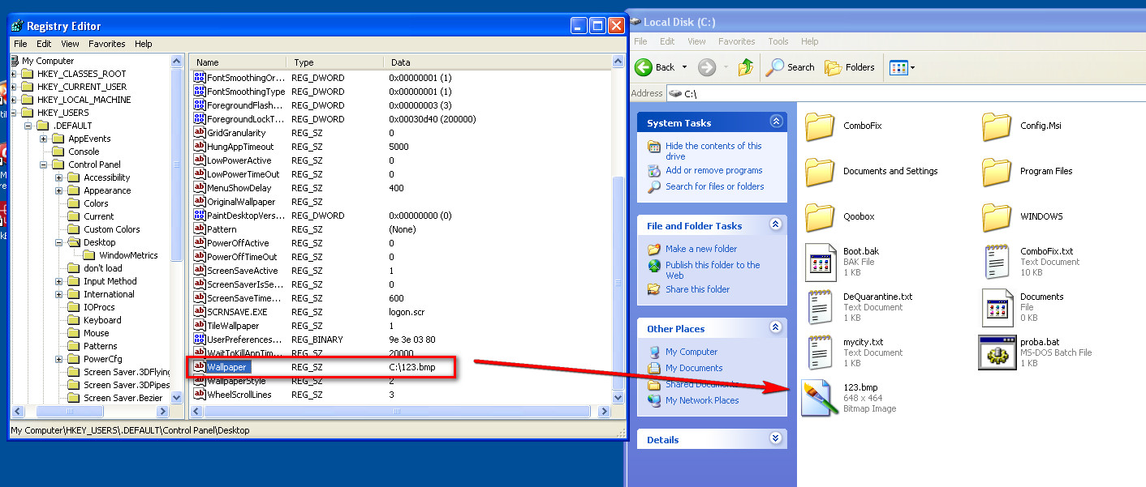This screenshot has width=1146, height=487.
Task: Click the Search toolbar button
Action: (x=791, y=67)
